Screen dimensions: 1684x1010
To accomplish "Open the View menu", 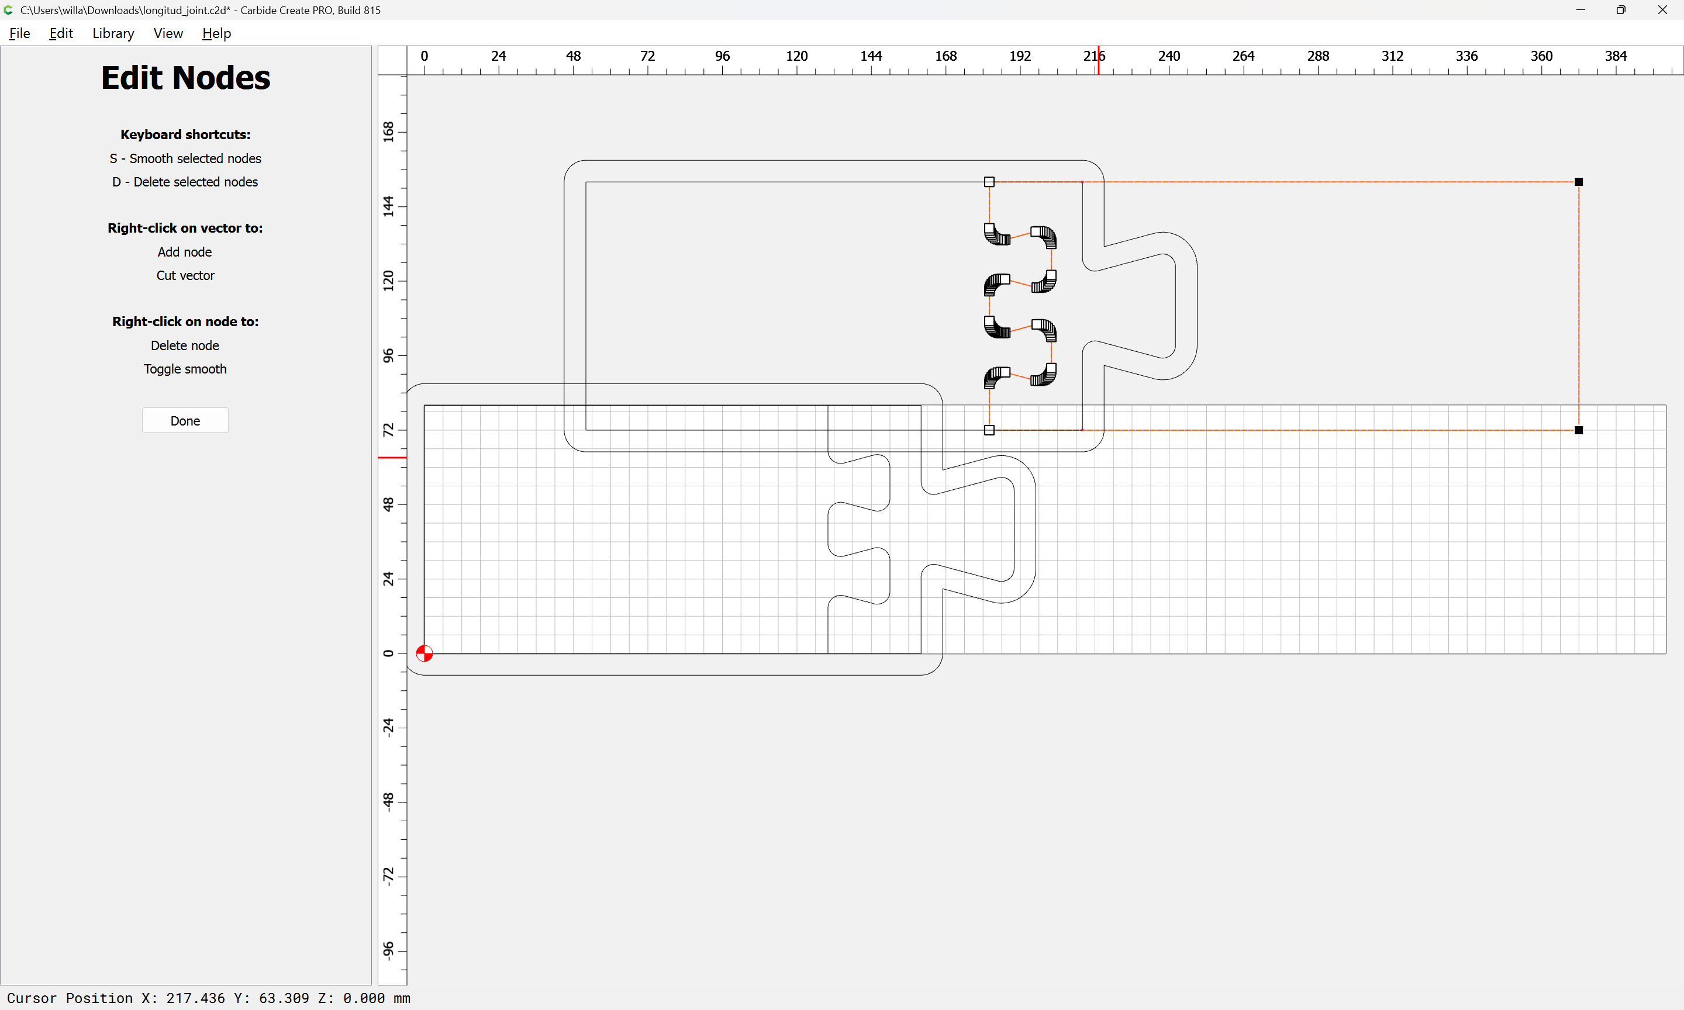I will [x=168, y=33].
